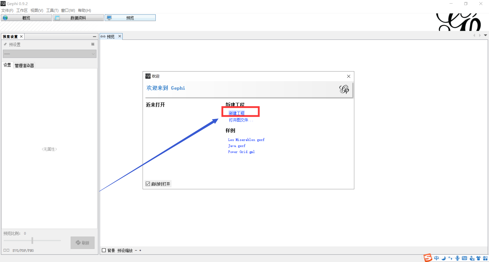Switch to the 预览 preview mode button
The image size is (489, 262).
point(130,18)
